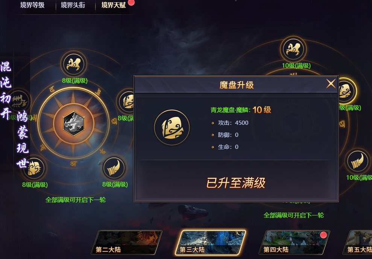Switch to the 境界头衔 tab
This screenshot has height=259, width=372.
pos(73,5)
